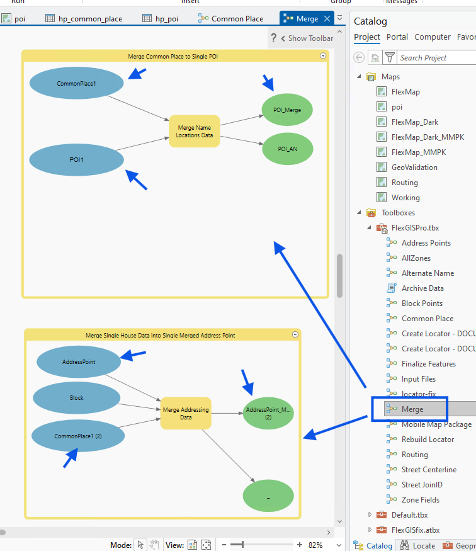Collapse the Merge Common Place group box

(323, 56)
